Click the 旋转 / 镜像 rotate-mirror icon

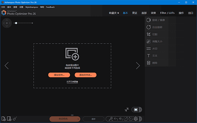149,20
